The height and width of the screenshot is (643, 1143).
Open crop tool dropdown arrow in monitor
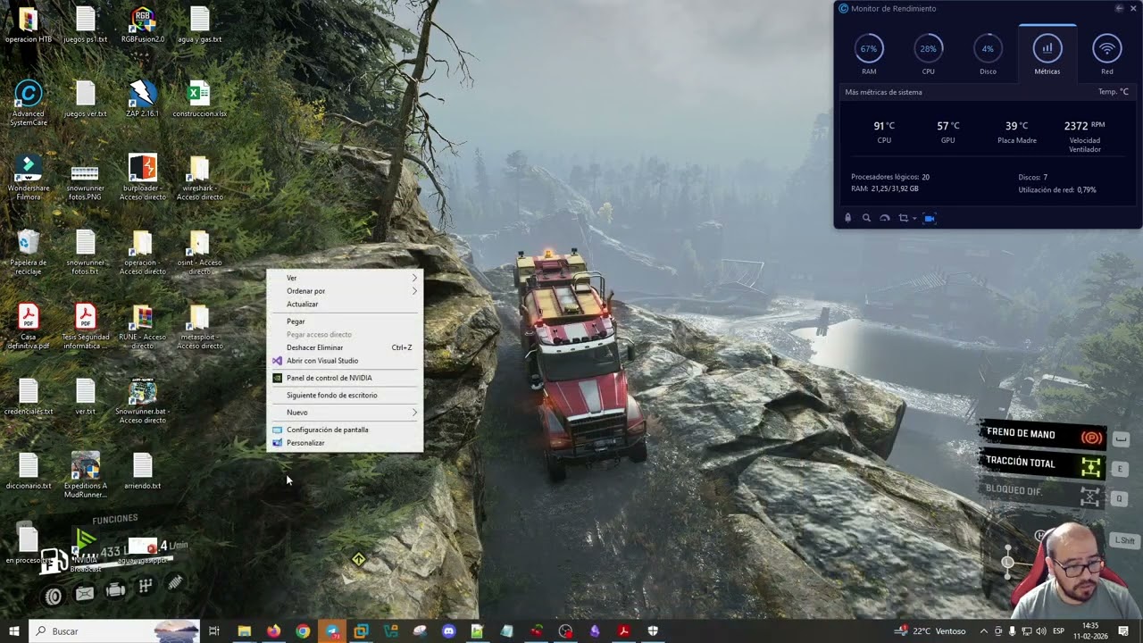coord(914,219)
